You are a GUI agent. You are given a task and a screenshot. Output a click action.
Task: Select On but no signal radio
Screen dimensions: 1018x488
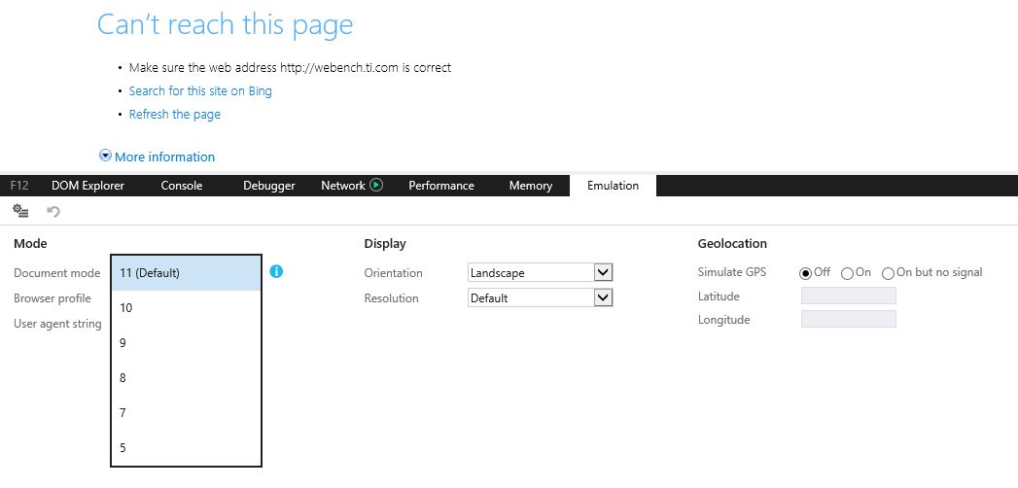pos(888,273)
